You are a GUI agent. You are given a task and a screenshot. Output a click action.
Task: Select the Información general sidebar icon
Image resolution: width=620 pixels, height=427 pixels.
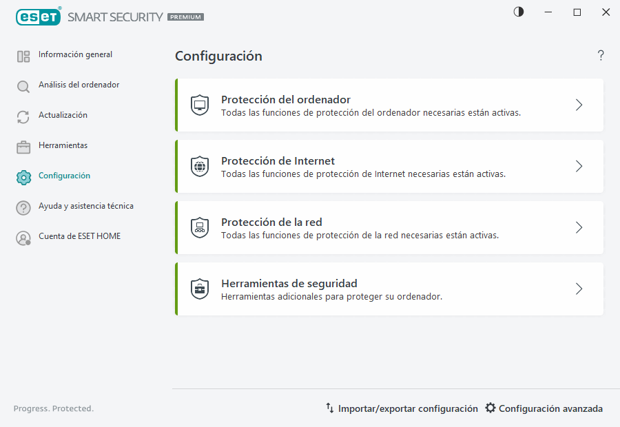[x=23, y=54]
